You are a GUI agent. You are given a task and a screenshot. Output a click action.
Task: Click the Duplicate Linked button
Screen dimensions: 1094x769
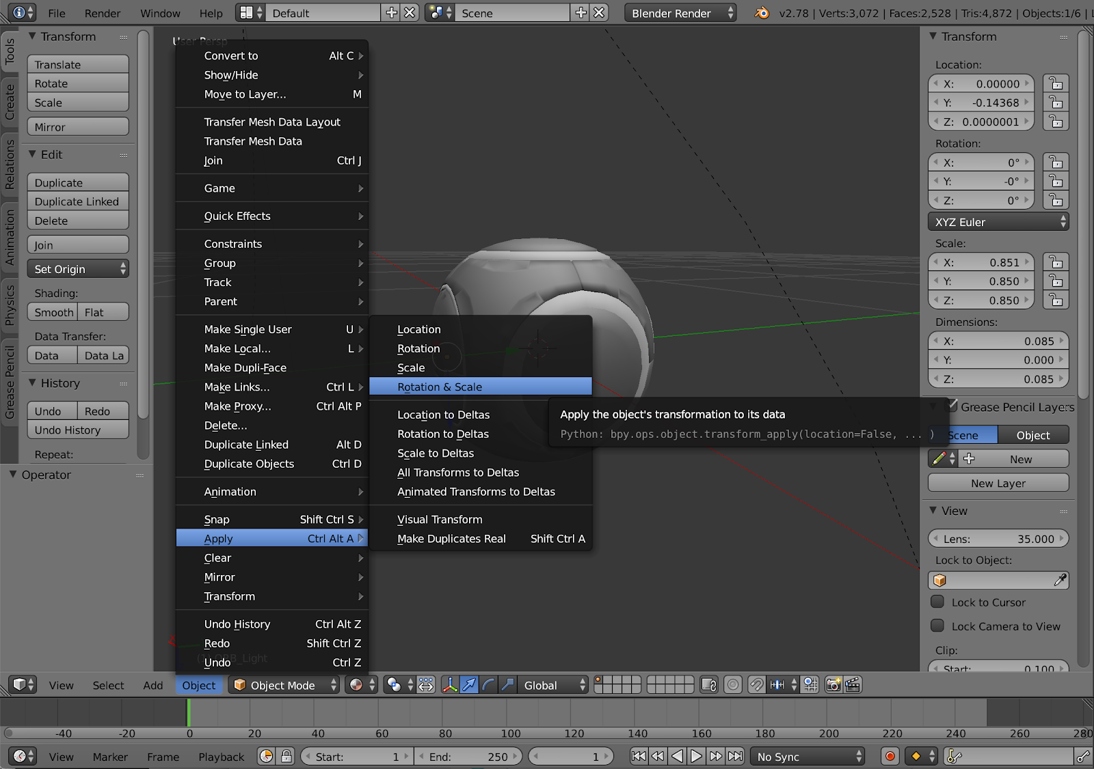click(78, 201)
